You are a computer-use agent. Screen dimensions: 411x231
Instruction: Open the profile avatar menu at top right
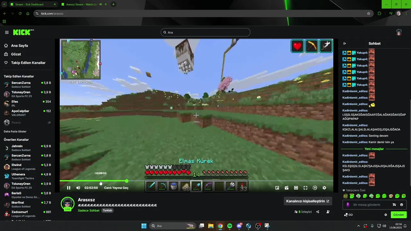pyautogui.click(x=399, y=32)
